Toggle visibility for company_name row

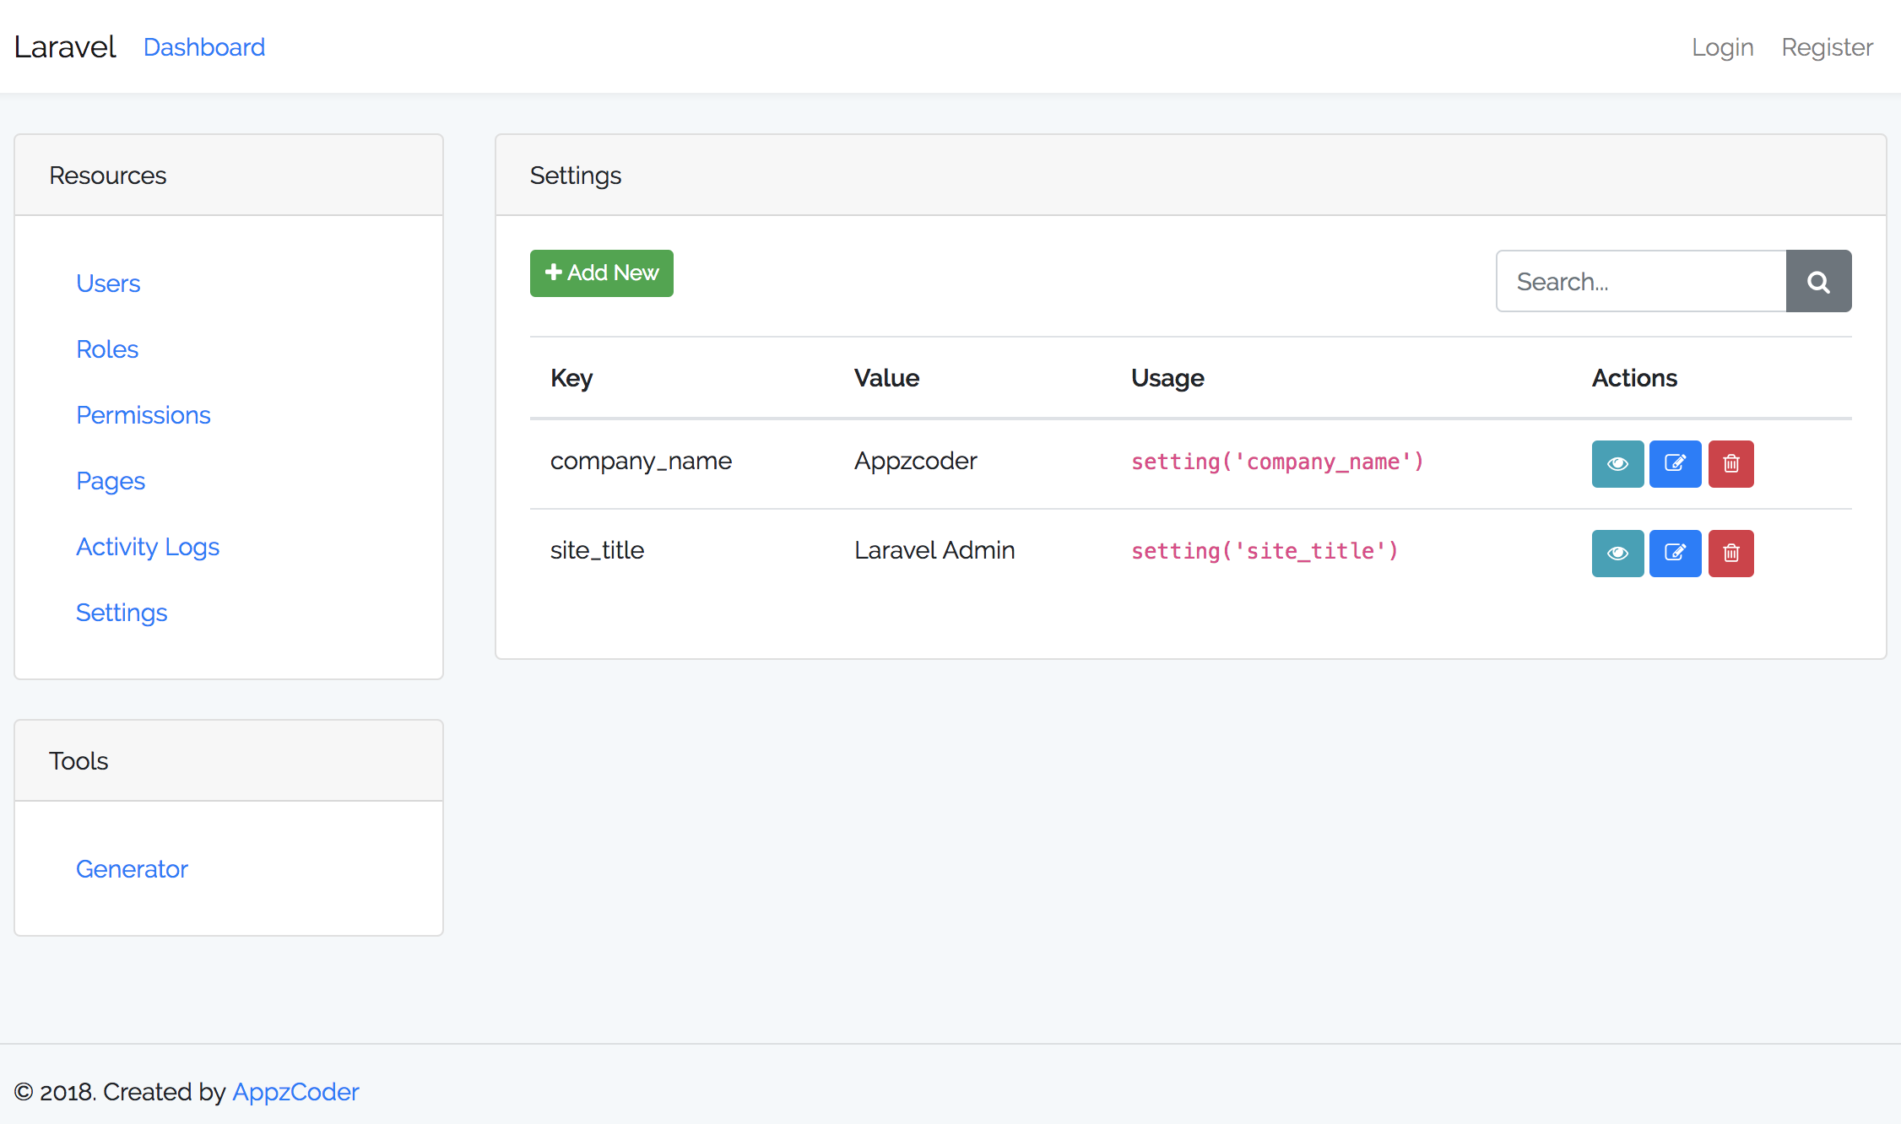(1617, 463)
